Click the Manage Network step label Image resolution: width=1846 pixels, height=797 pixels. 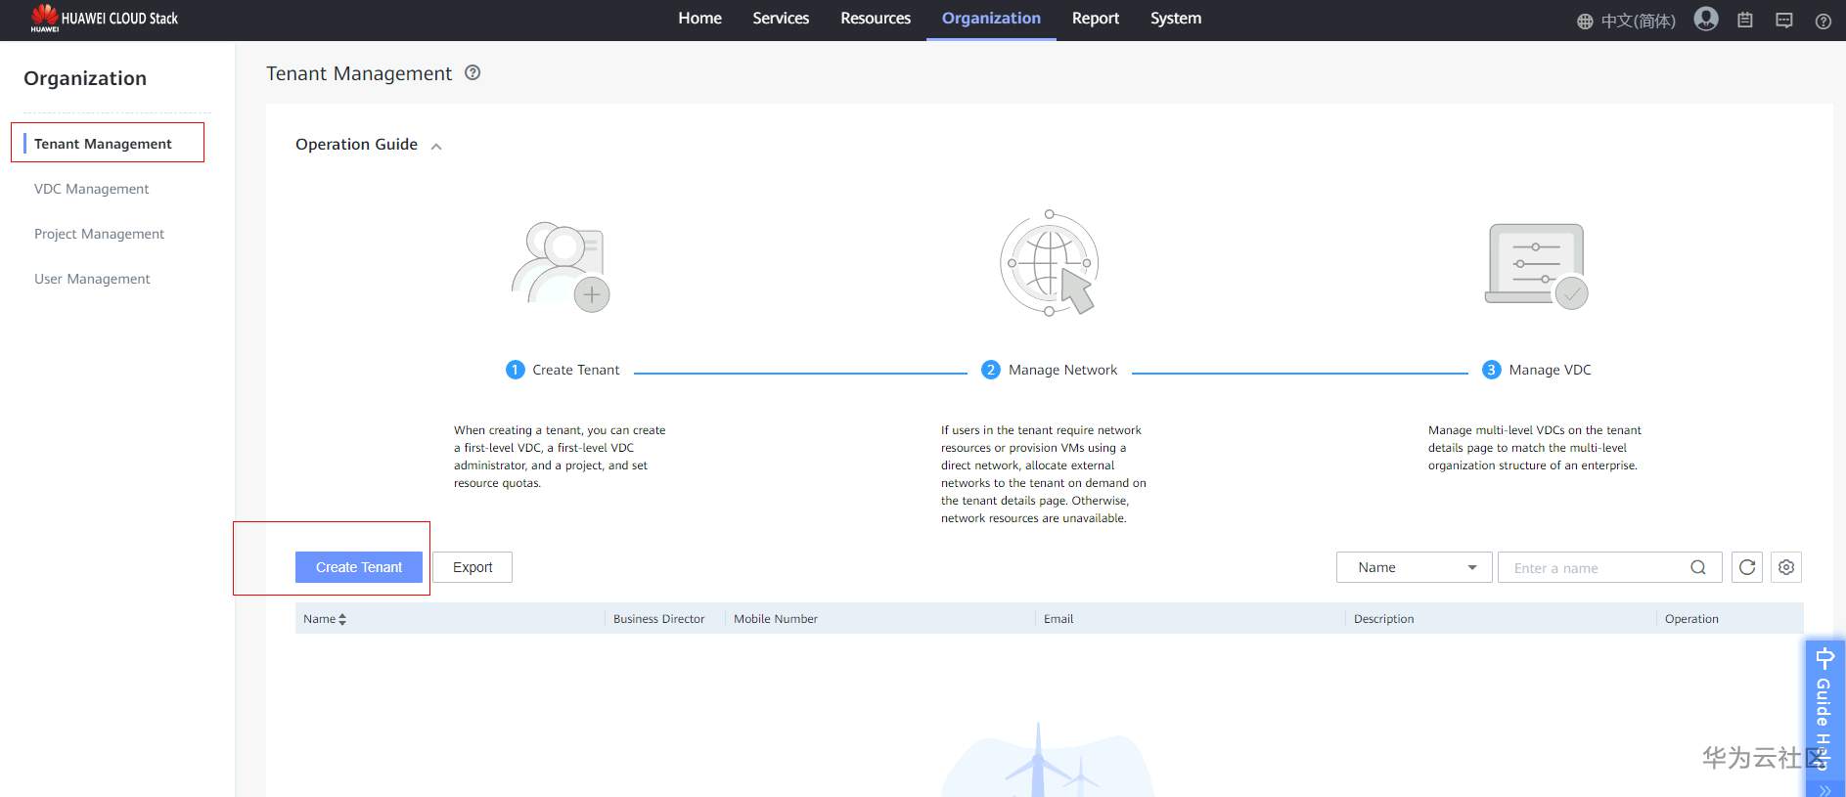click(x=1062, y=370)
